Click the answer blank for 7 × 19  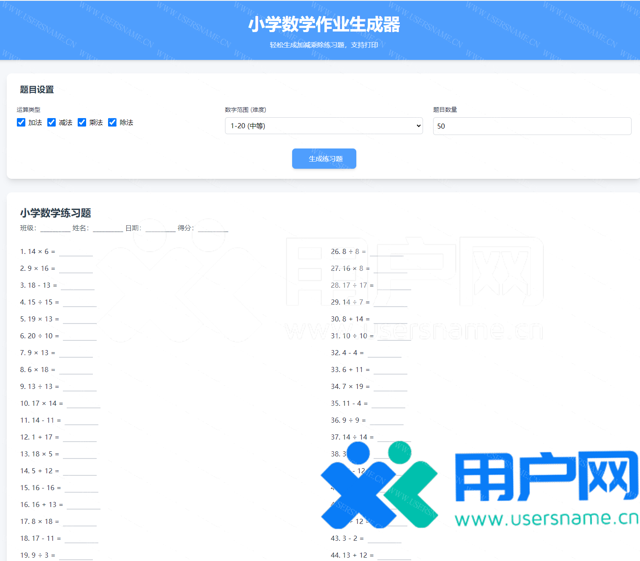click(x=390, y=387)
